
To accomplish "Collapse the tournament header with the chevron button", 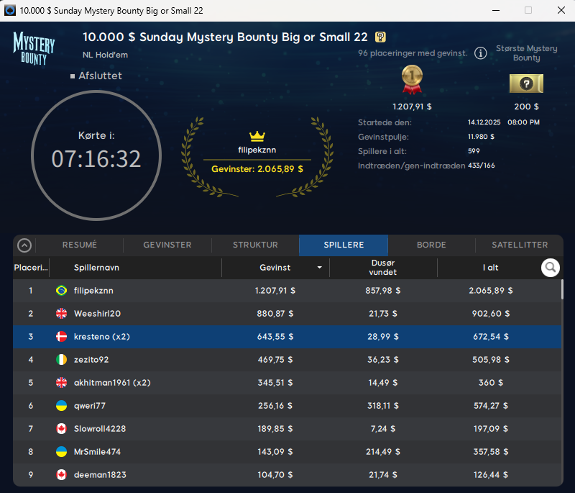I will (x=24, y=245).
